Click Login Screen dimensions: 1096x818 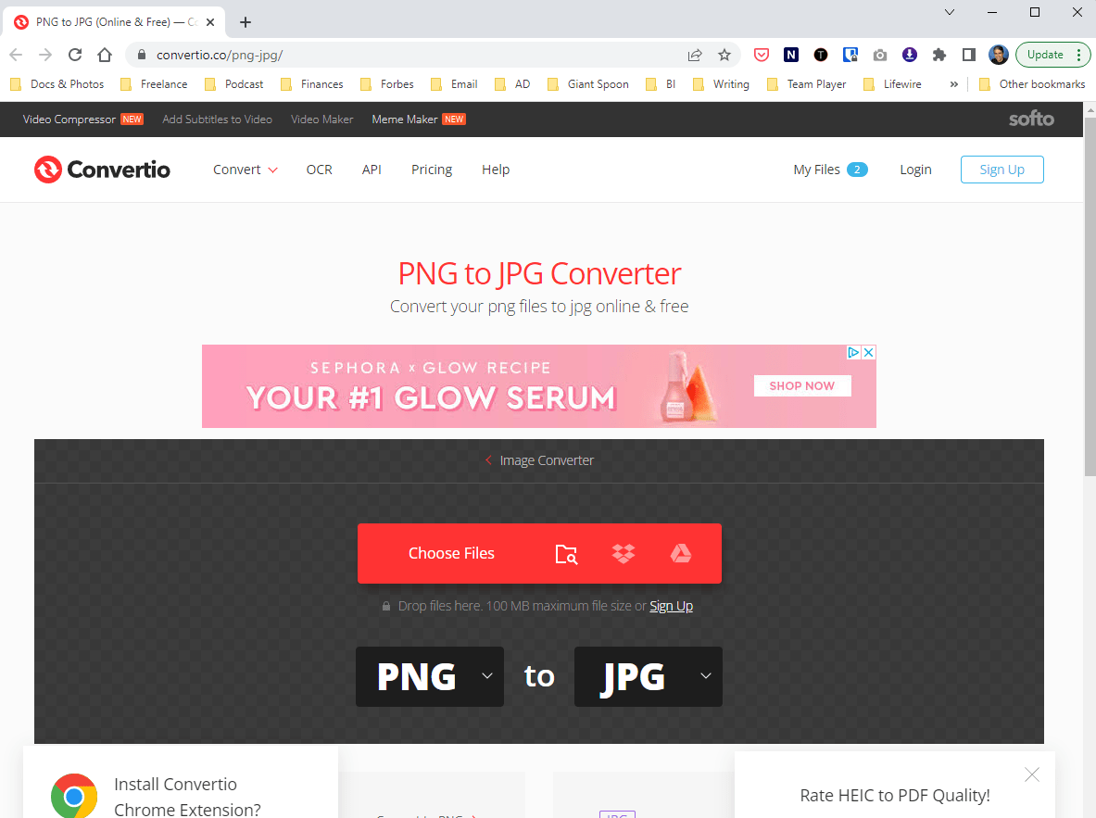915,170
